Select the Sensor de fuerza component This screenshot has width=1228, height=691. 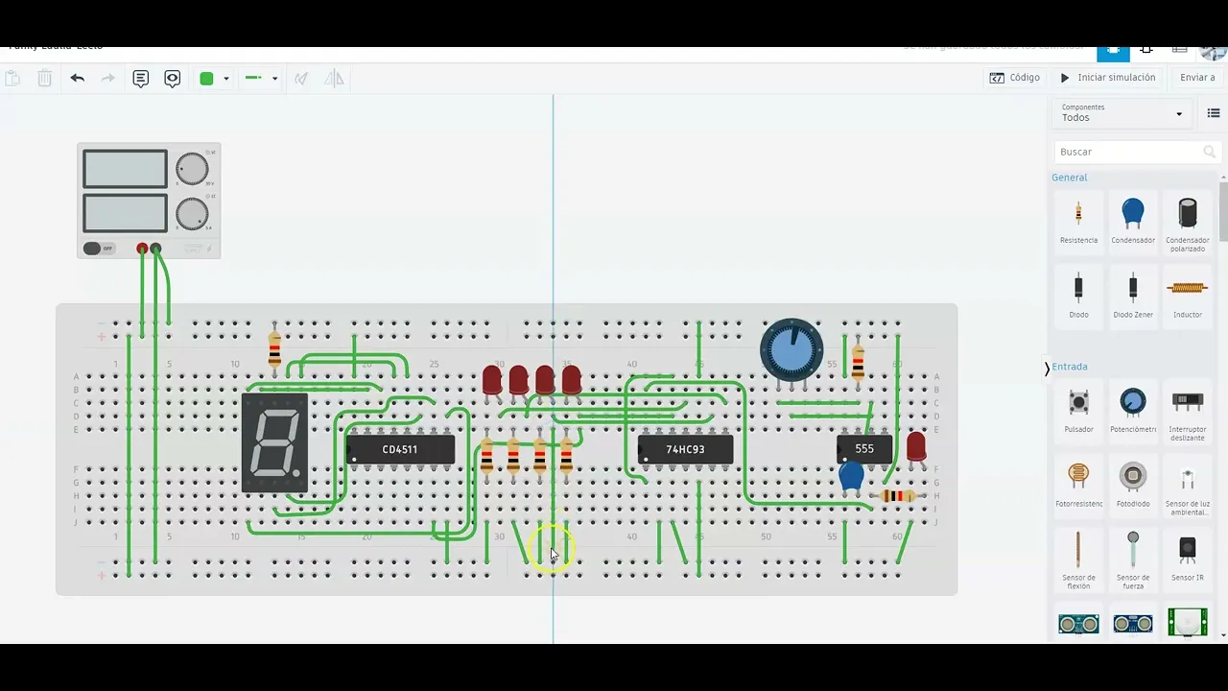1133,560
